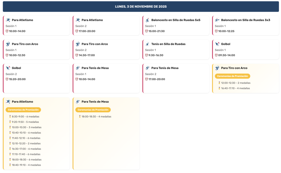Image resolution: width=281 pixels, height=173 pixels.
Task: Open the Golbol Sesión 2 card title
Action: pyautogui.click(x=16, y=68)
